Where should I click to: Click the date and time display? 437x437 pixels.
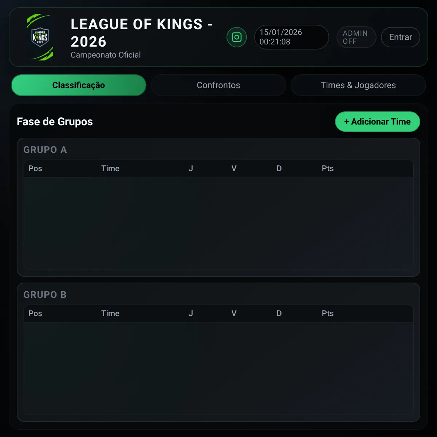pyautogui.click(x=291, y=37)
